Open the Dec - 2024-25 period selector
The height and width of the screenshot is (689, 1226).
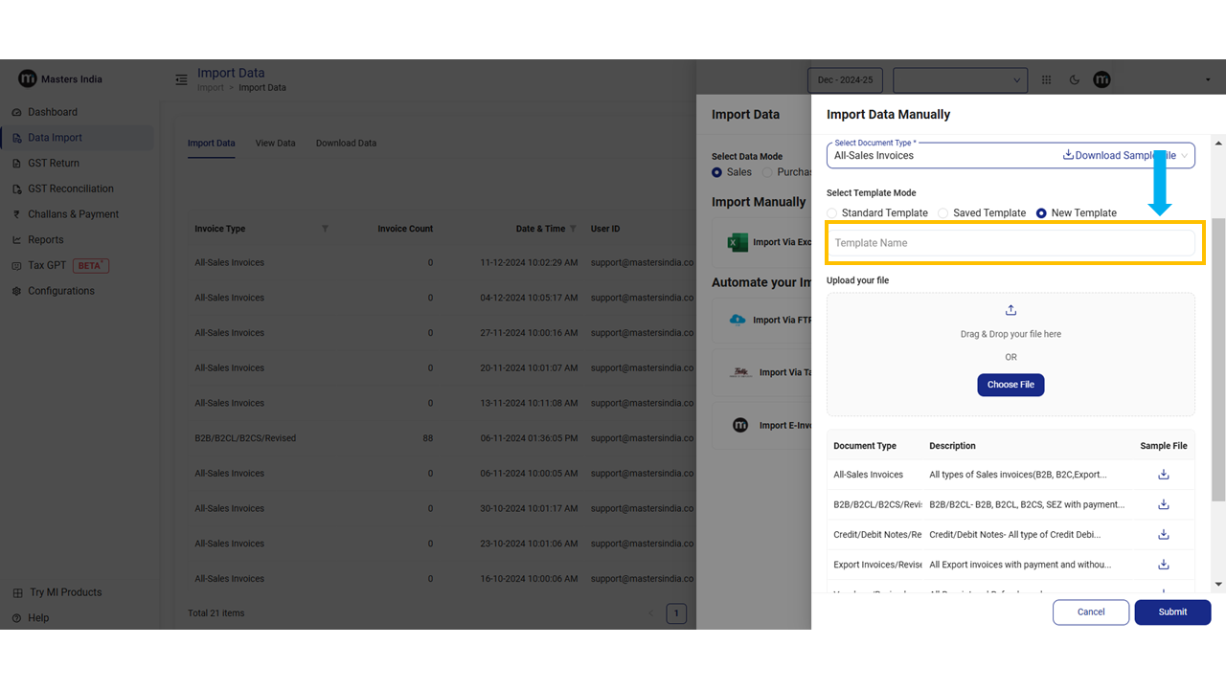coord(845,80)
